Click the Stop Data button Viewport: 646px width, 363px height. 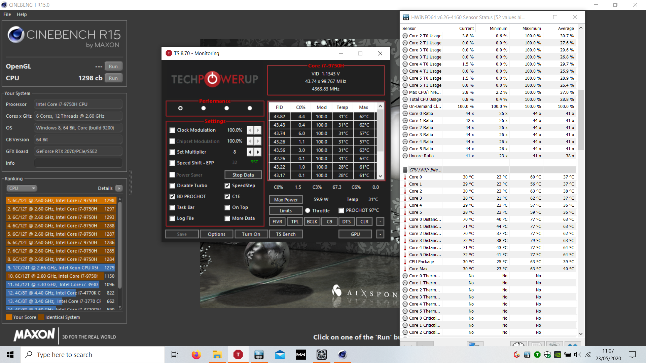pos(243,175)
